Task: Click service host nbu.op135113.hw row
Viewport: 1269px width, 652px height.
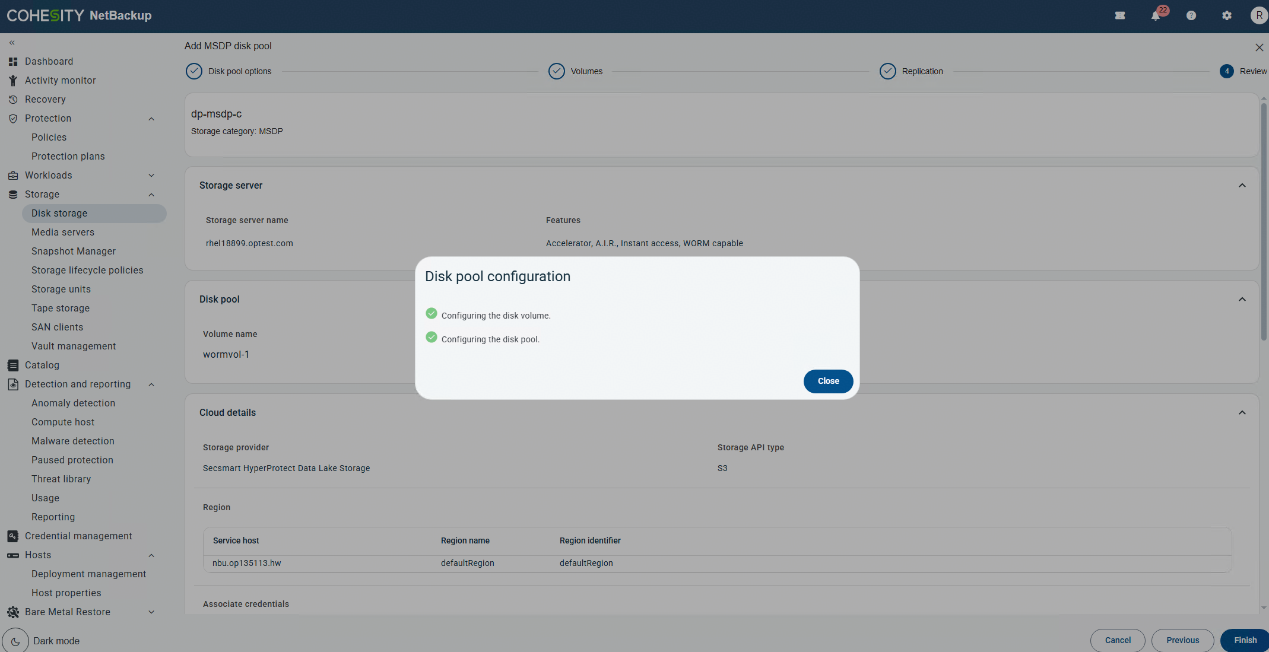Action: (x=717, y=564)
